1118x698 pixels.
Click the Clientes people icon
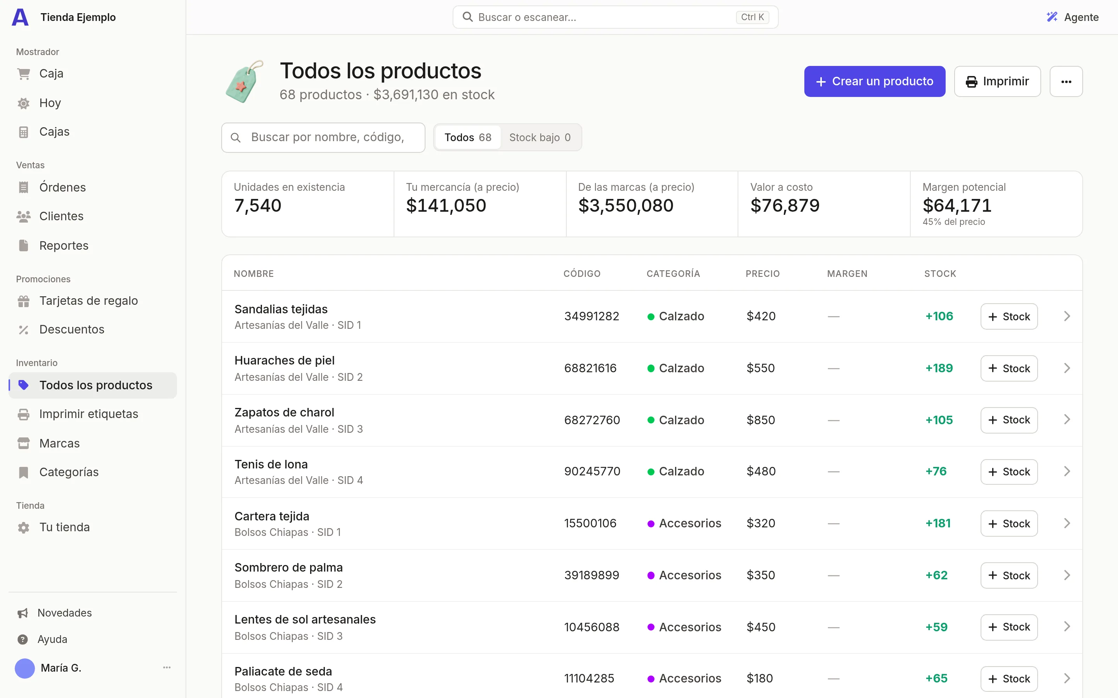(24, 216)
